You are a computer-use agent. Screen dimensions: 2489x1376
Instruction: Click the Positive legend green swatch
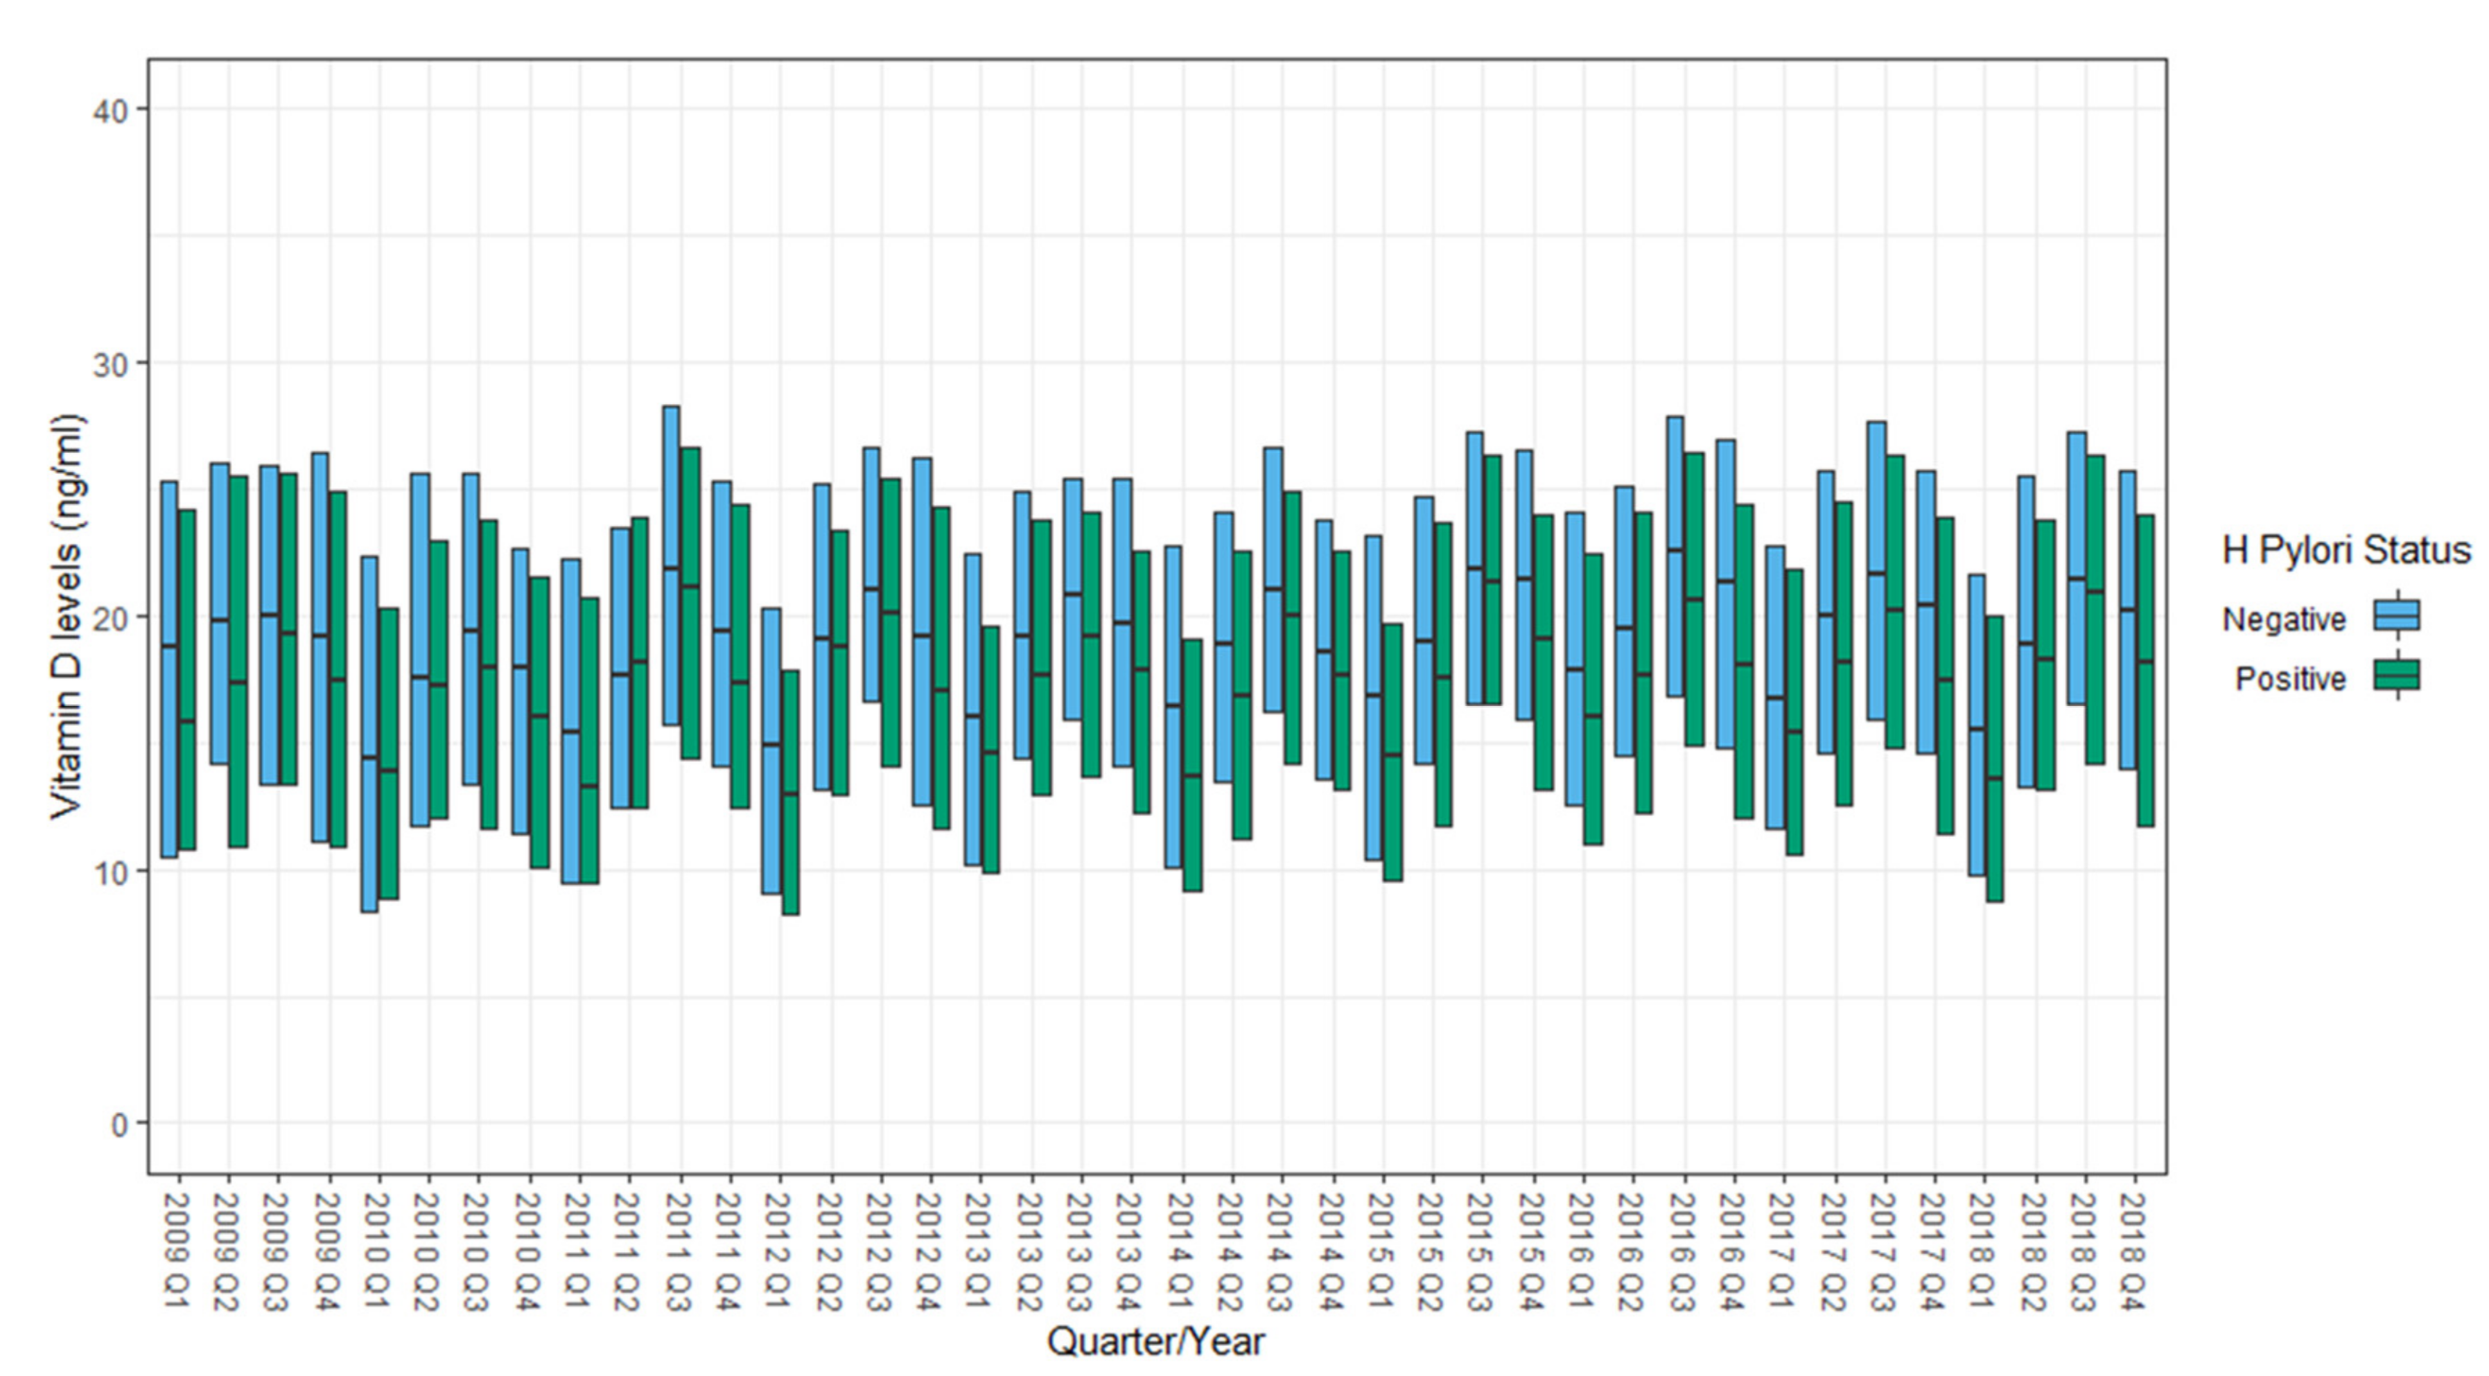[x=2396, y=675]
